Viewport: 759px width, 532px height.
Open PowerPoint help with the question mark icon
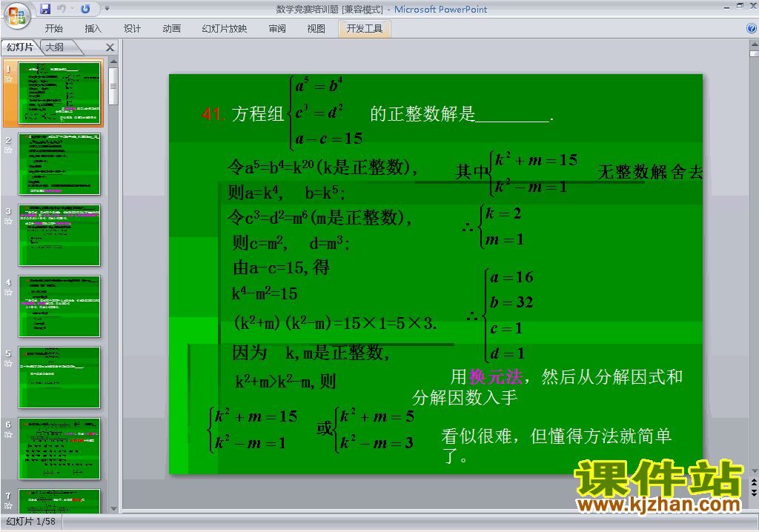click(752, 29)
